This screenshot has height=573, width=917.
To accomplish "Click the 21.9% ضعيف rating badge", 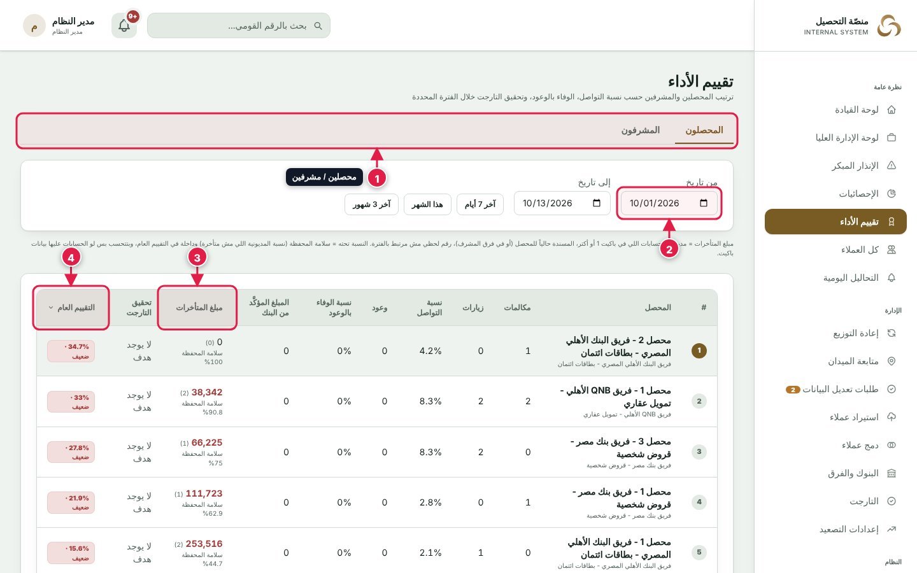I will coord(71,503).
